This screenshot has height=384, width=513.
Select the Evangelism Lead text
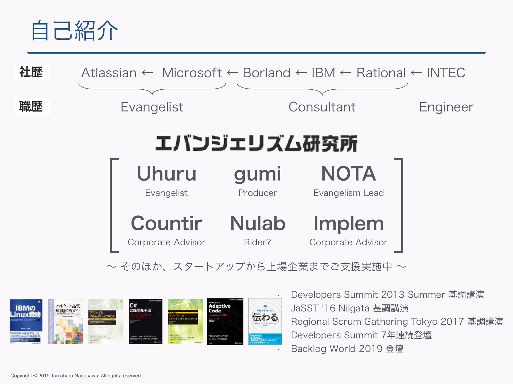[x=348, y=193]
